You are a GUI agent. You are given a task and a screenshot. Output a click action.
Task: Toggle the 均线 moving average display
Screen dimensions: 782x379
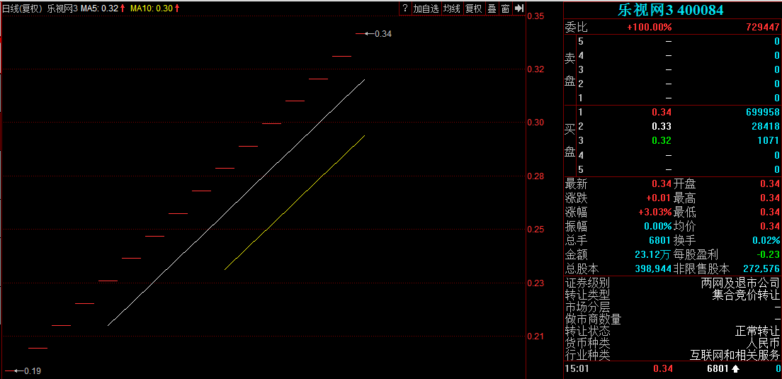(x=452, y=8)
